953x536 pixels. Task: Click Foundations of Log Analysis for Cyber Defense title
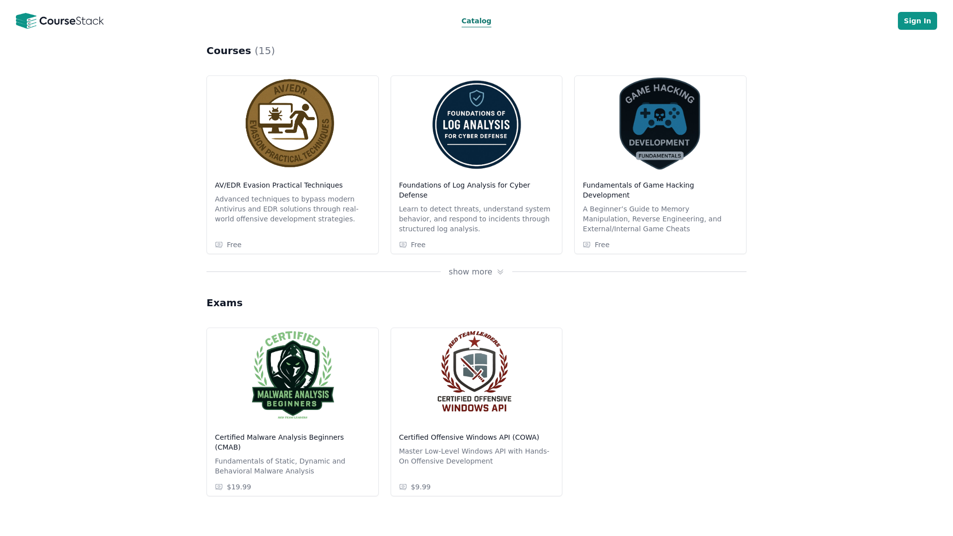point(465,190)
